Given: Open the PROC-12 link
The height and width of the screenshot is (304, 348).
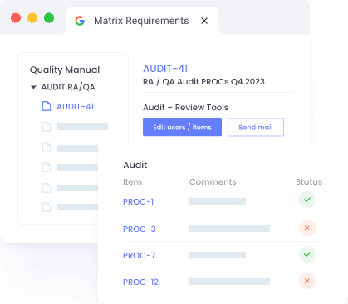Looking at the screenshot, I should pyautogui.click(x=140, y=282).
